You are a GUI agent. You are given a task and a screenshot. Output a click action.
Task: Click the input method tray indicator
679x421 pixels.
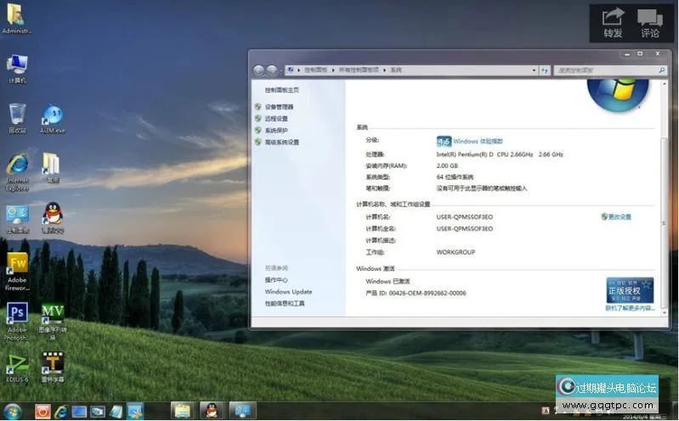(546, 410)
